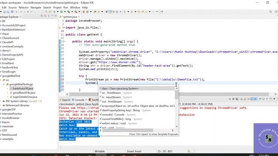Minimize the Package Explorer panel
Image resolution: width=278 pixels, height=156 pixels.
click(x=52, y=16)
